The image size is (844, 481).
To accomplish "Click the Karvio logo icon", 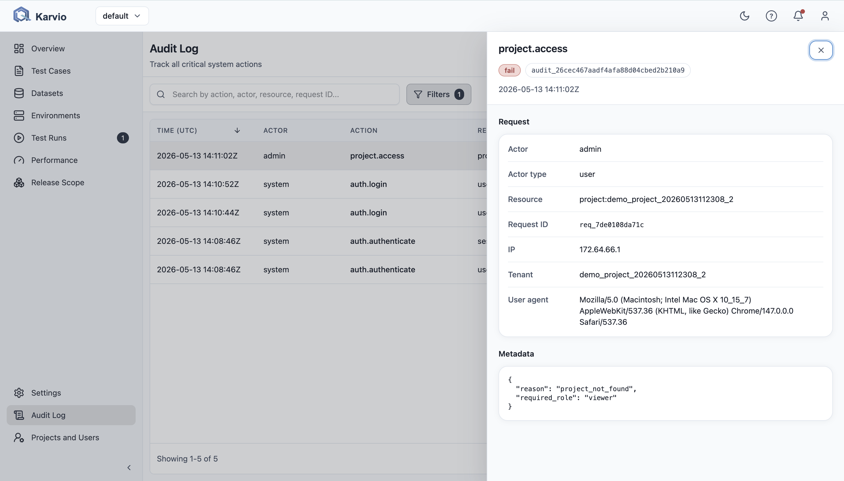I will pos(22,15).
